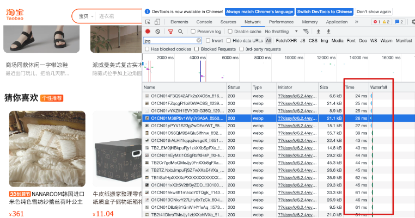This screenshot has width=415, height=218.
Task: Expand more DevTools tabs chevron
Action: (357, 22)
